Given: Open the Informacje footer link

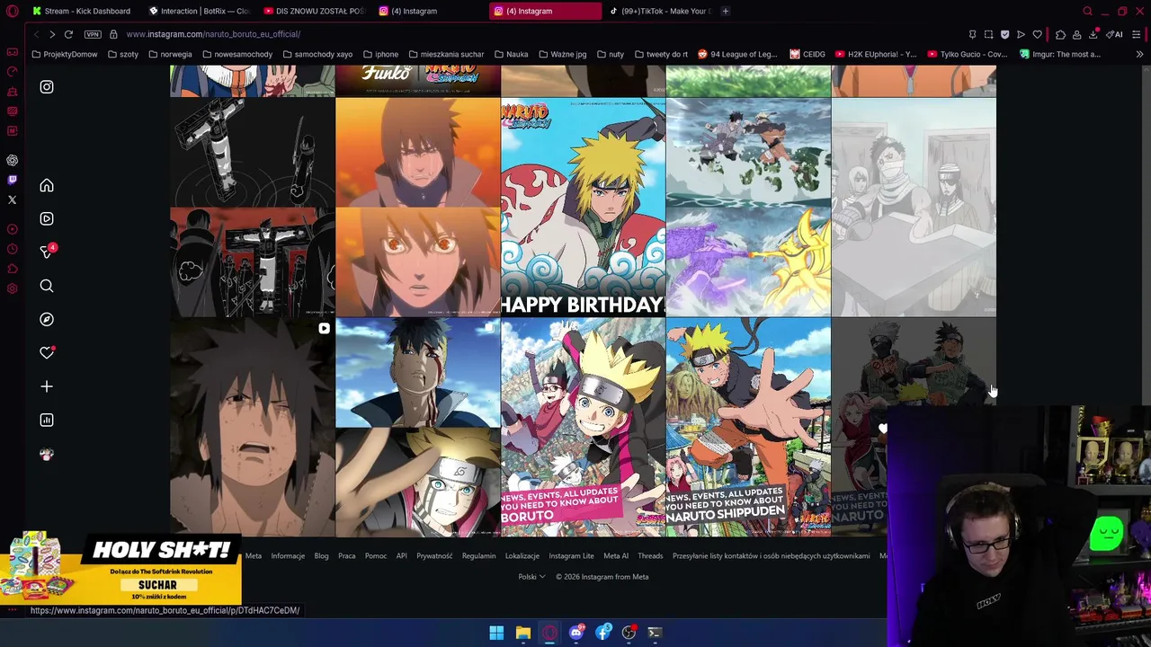Looking at the screenshot, I should pyautogui.click(x=288, y=556).
